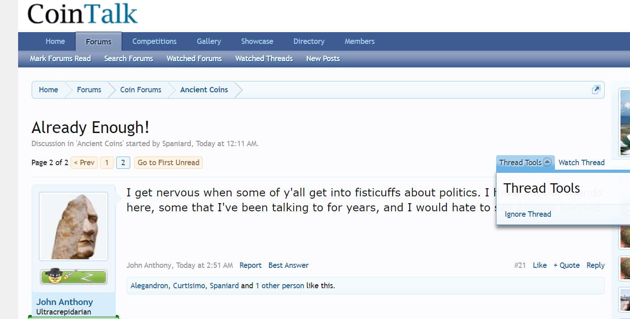This screenshot has height=319, width=630.
Task: Like John Anthony's post
Action: (x=540, y=265)
